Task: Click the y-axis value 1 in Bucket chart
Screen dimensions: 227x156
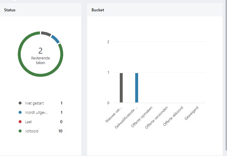Action: coord(108,72)
